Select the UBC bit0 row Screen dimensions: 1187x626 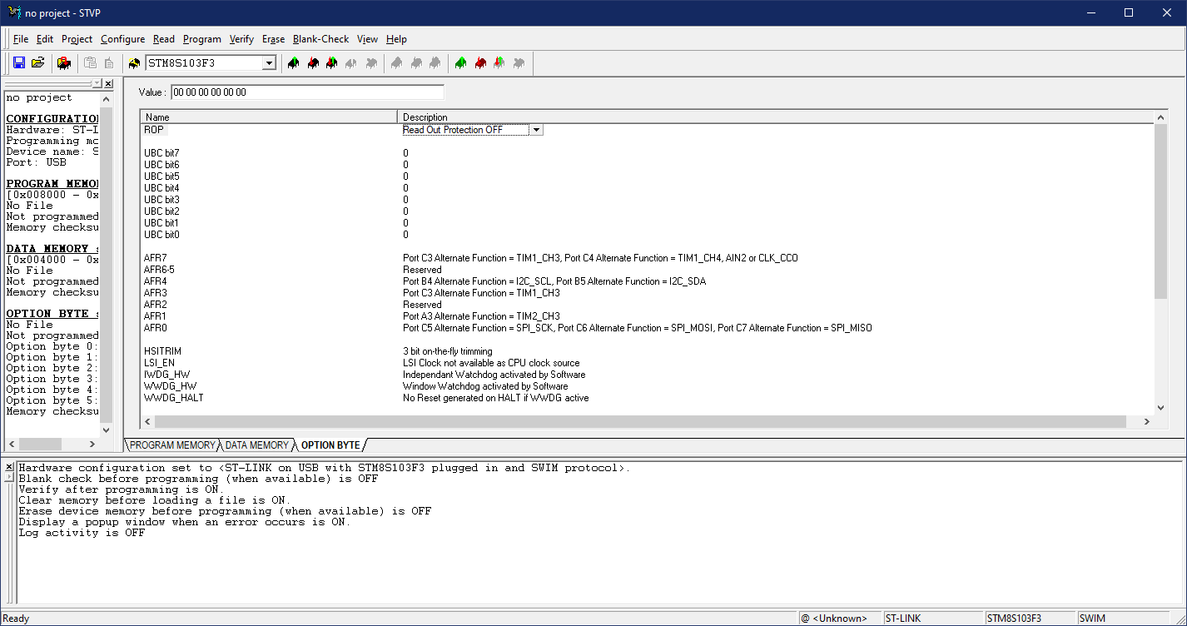648,235
